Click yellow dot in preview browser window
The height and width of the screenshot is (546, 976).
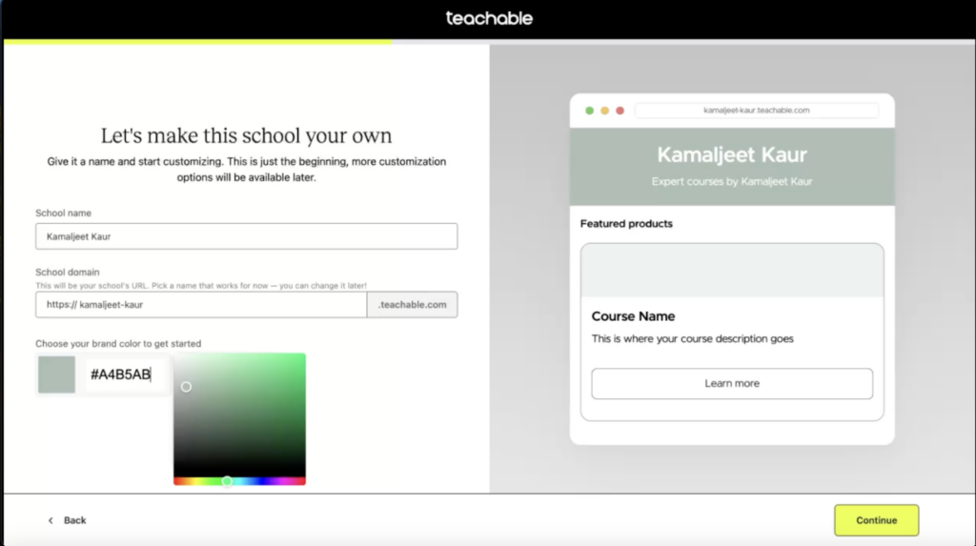pyautogui.click(x=604, y=111)
